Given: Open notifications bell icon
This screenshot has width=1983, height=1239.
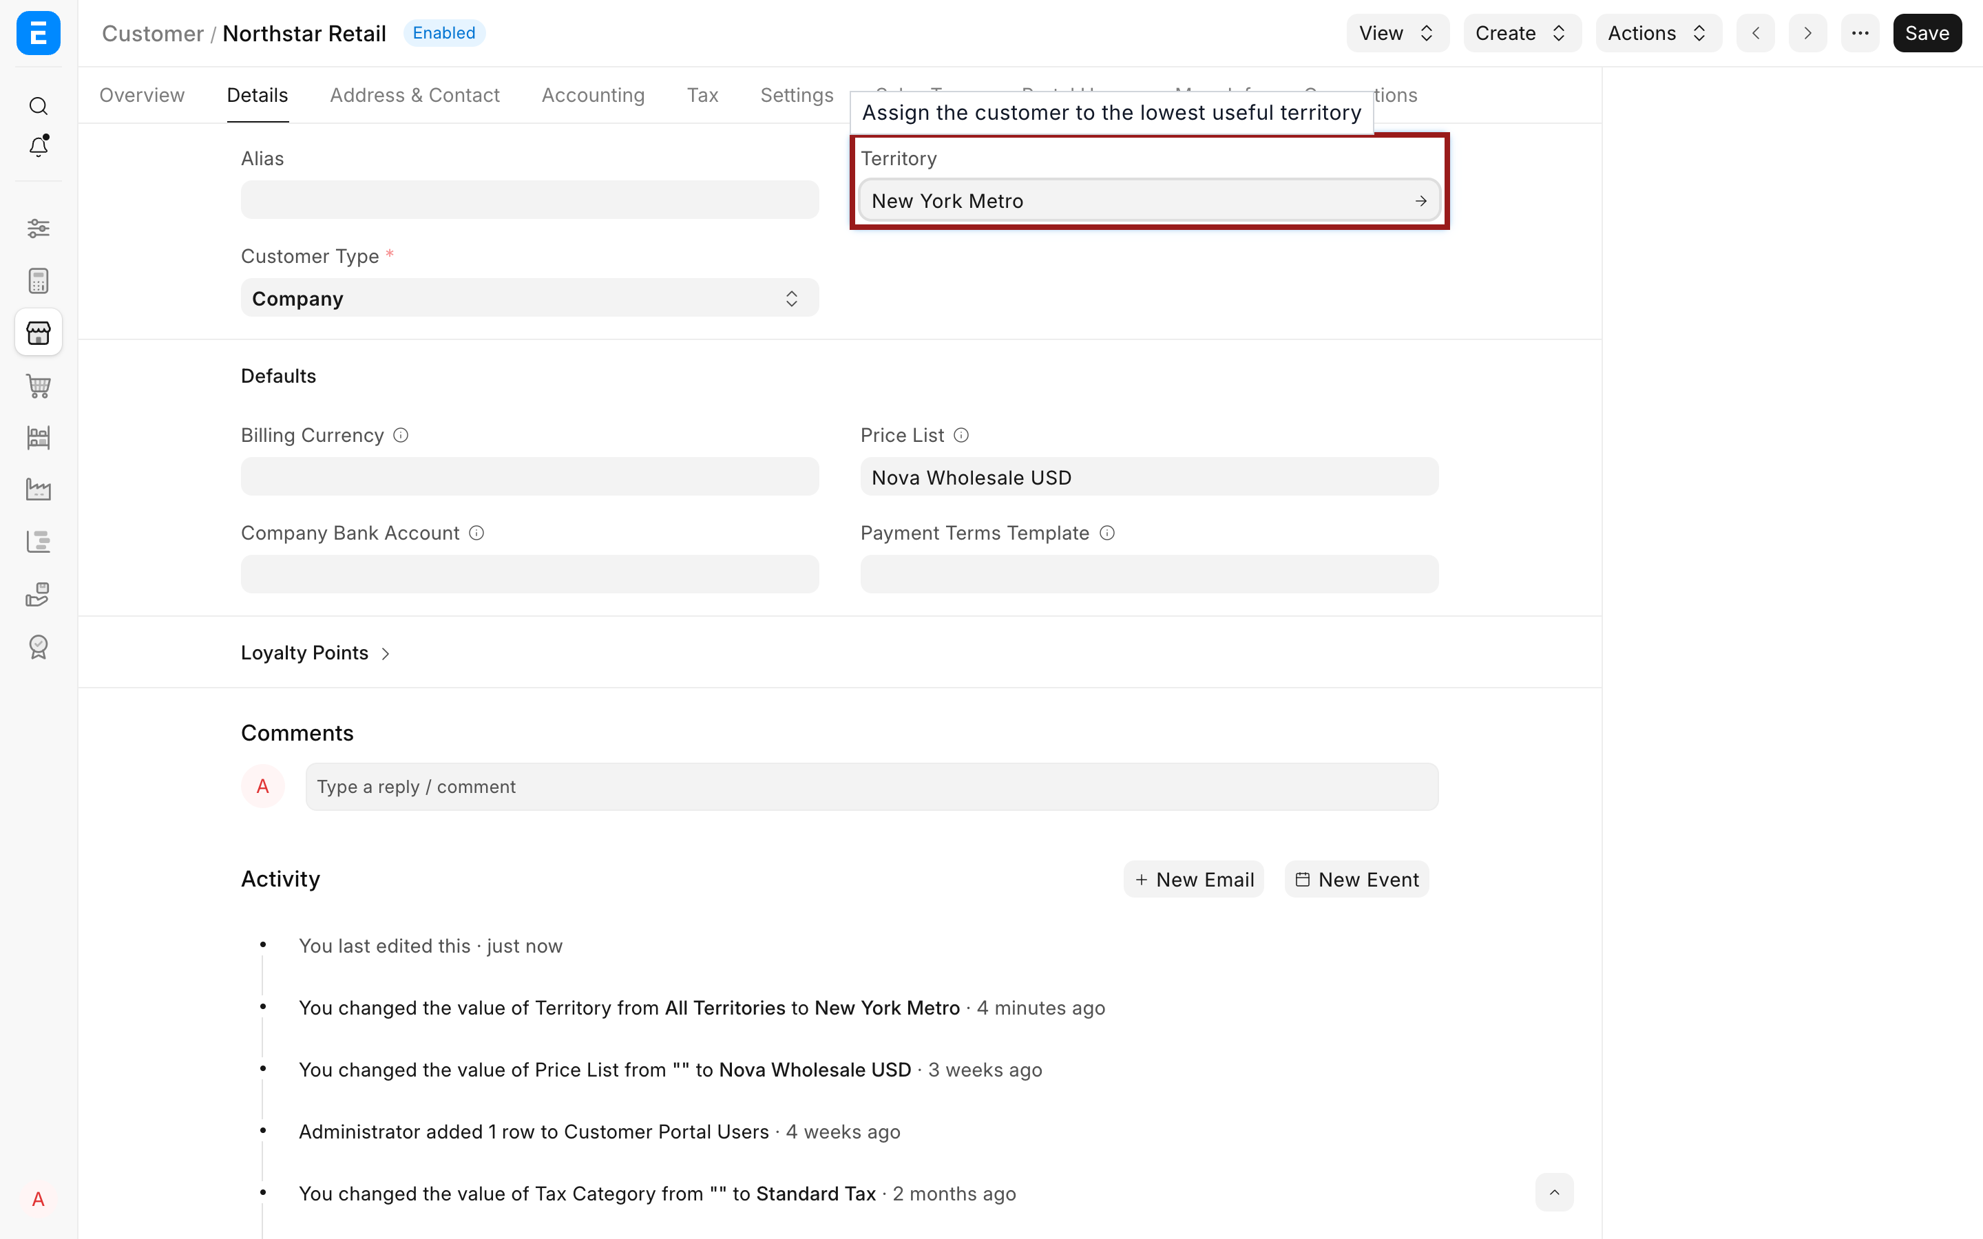Looking at the screenshot, I should point(39,146).
